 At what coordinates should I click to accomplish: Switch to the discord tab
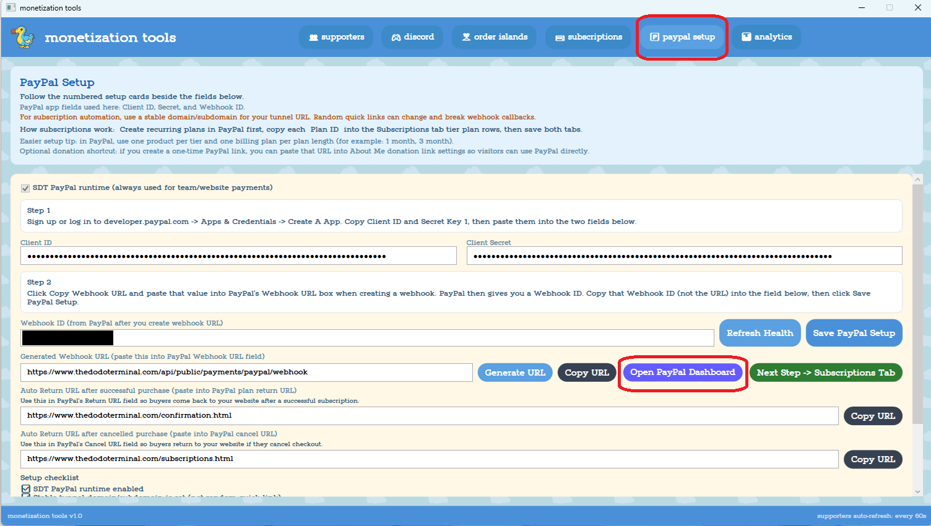tap(412, 37)
